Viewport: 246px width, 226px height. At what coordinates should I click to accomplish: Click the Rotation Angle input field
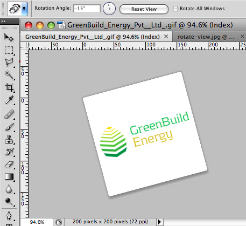click(87, 9)
